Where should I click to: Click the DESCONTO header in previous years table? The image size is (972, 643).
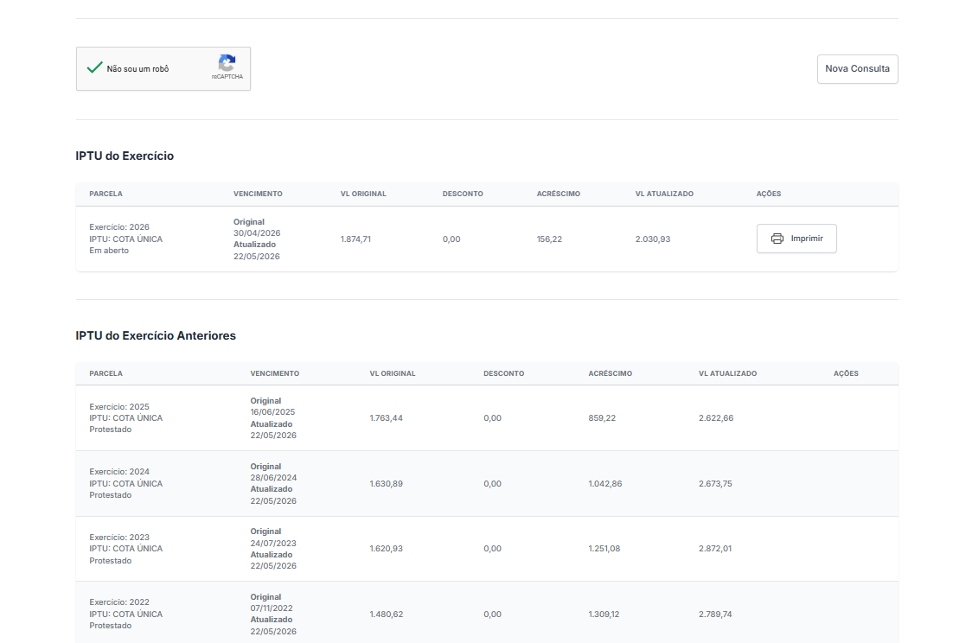504,373
